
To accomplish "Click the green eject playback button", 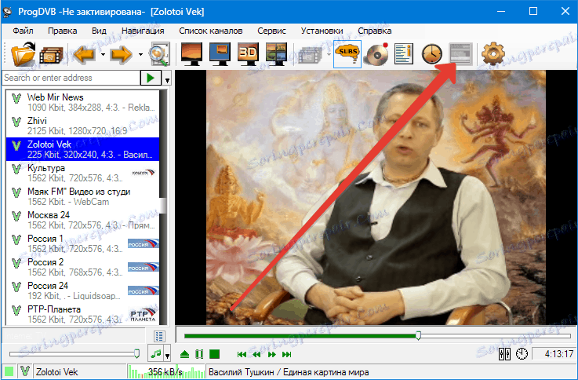I will [184, 355].
